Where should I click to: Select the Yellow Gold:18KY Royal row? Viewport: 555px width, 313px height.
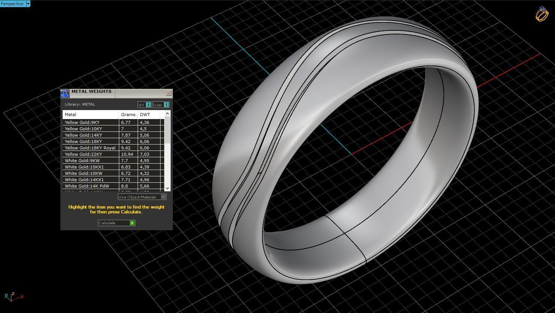click(113, 148)
